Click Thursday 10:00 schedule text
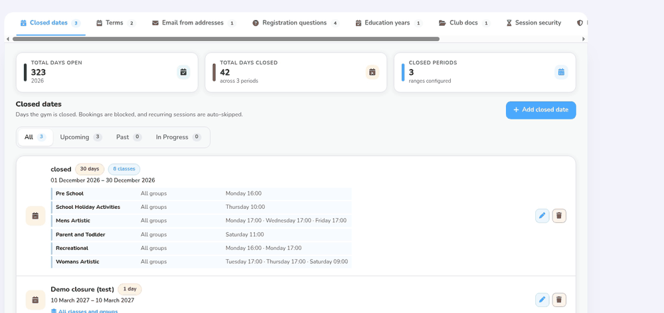The width and height of the screenshot is (664, 313). [245, 208]
